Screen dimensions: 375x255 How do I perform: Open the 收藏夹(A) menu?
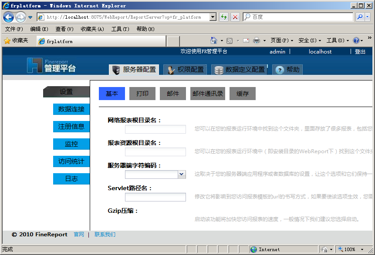92,29
